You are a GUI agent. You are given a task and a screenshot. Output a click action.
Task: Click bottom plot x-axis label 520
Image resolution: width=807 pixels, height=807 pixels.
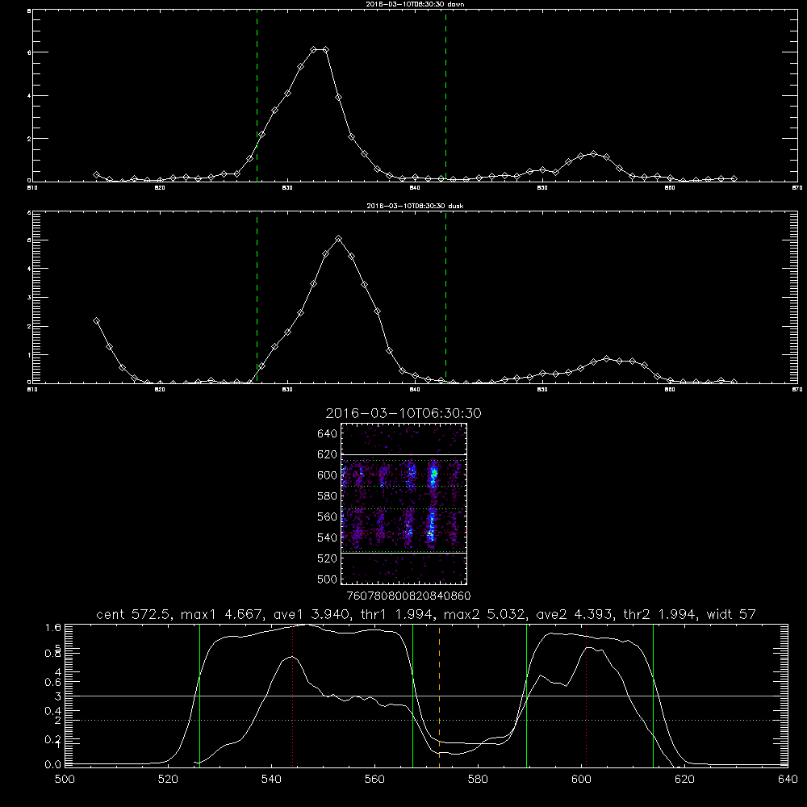click(168, 780)
